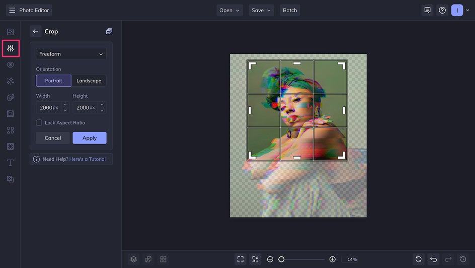Screen dimensions: 475x268
Task: Open the hamburger main menu
Action: [12, 10]
